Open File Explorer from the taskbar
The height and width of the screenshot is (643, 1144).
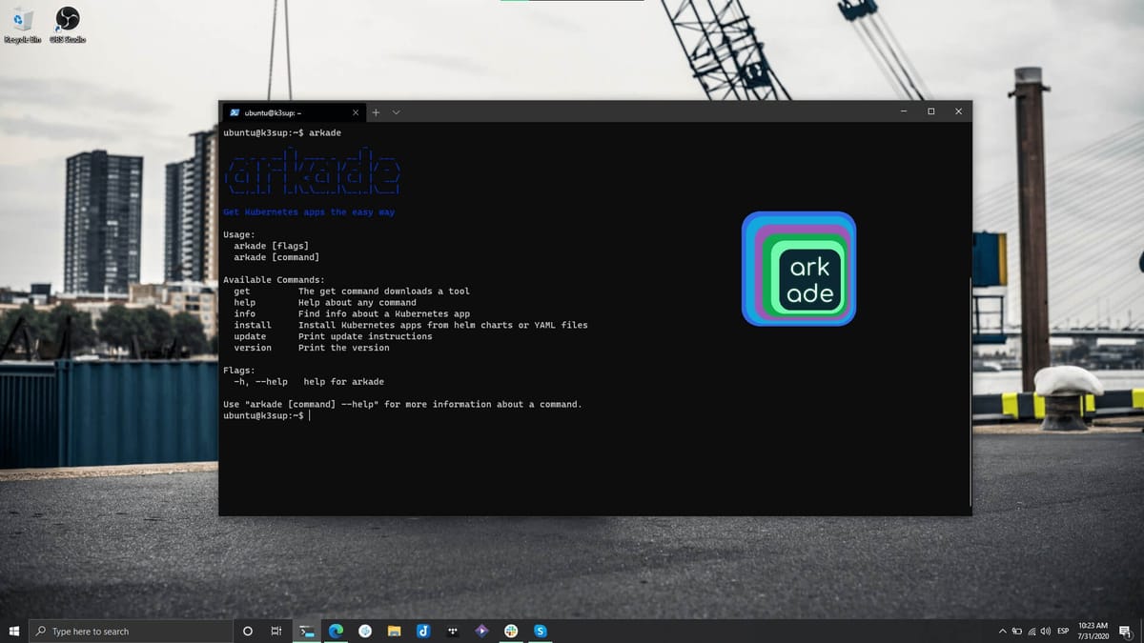coord(394,631)
